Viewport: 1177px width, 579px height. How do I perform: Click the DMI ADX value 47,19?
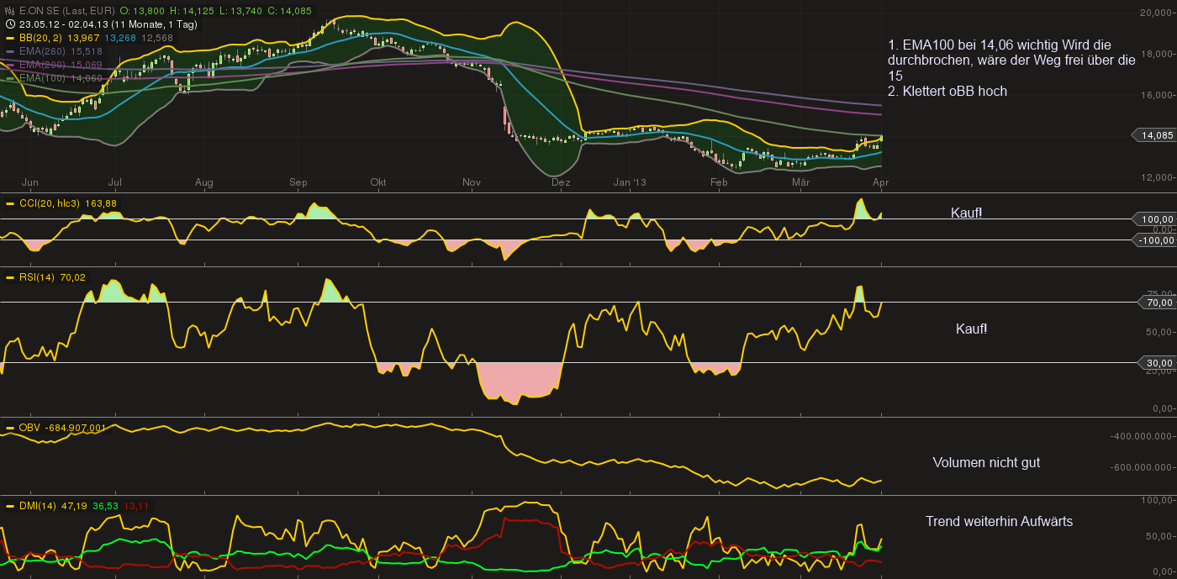[x=76, y=506]
